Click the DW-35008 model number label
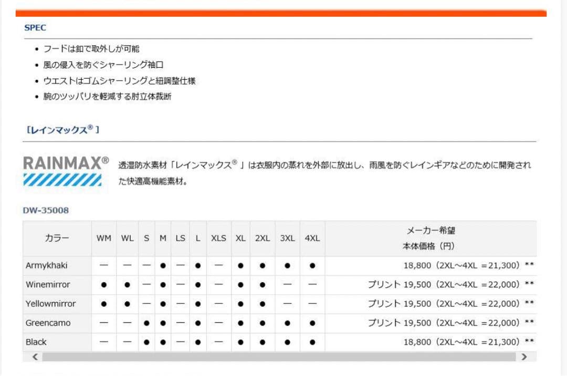 tap(46, 210)
